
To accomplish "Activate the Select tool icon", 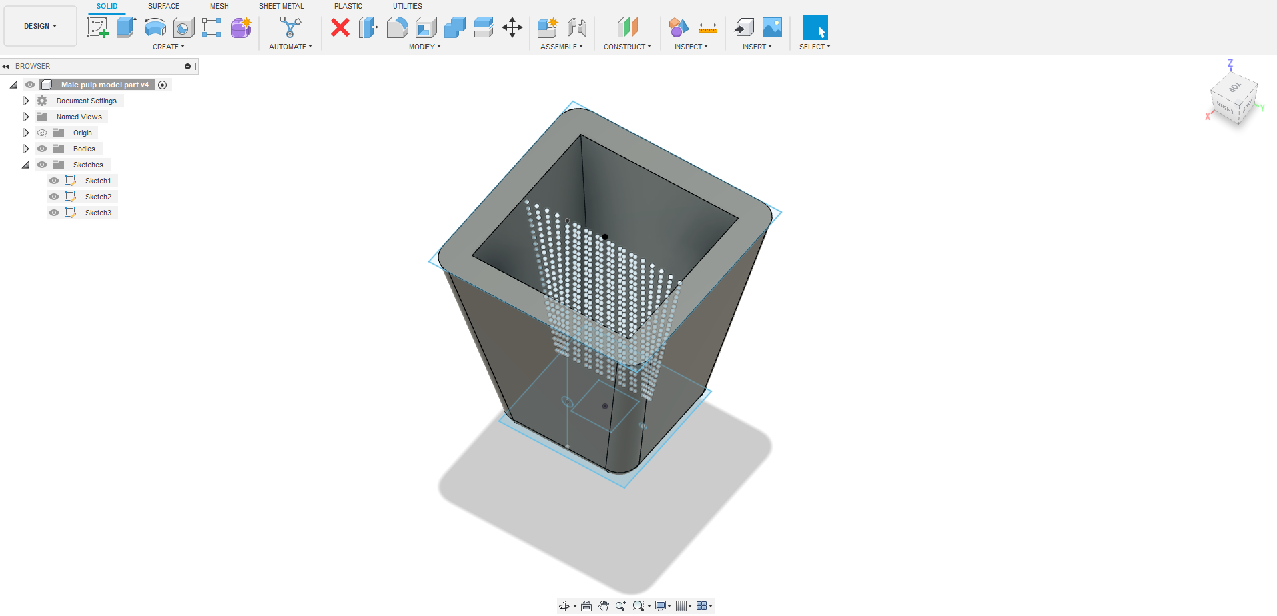I will point(815,27).
